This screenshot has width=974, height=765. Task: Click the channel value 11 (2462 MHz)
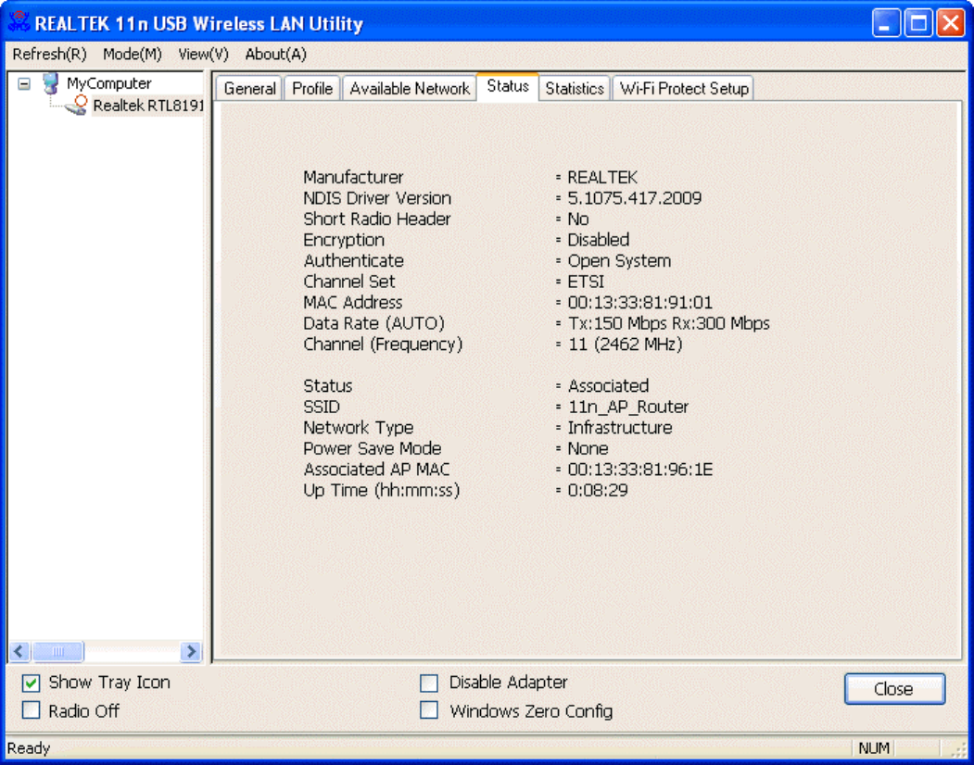[625, 344]
